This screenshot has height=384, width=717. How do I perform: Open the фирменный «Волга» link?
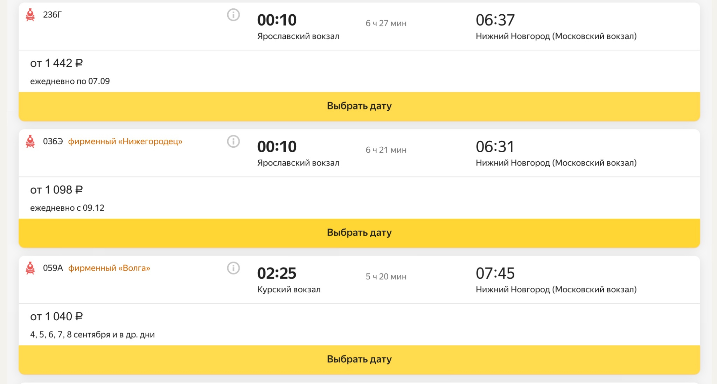[x=109, y=268]
